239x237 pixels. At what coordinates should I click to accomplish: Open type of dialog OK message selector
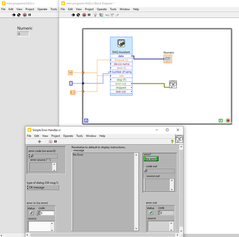[x=43, y=187]
